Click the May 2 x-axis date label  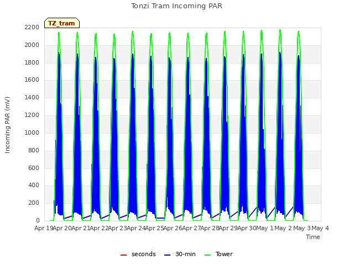point(283,228)
